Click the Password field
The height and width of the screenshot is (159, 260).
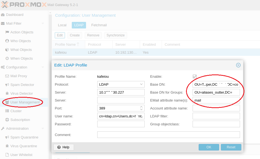coord(121,124)
